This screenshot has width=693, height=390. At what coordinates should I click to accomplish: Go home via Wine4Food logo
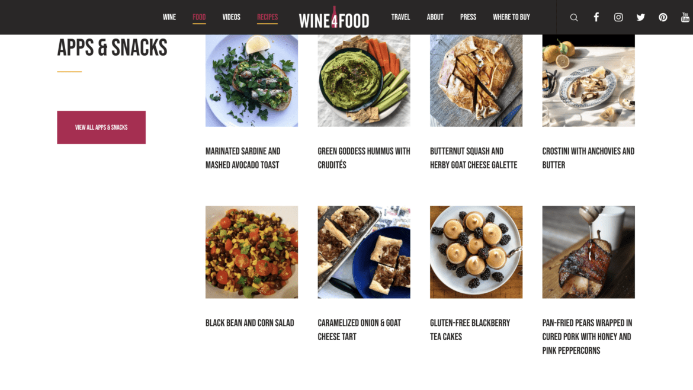[x=333, y=18]
